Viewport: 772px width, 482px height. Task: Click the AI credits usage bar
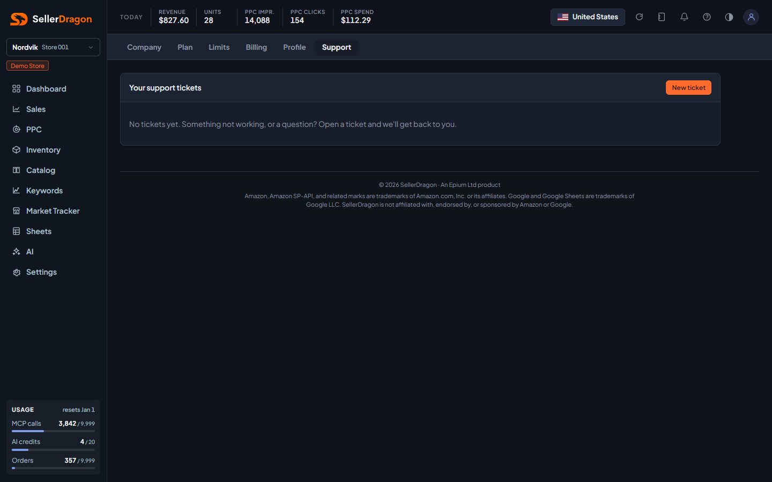(x=53, y=450)
